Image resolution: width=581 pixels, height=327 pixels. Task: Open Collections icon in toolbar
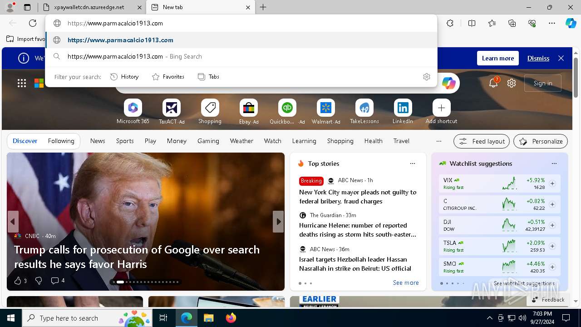512,23
